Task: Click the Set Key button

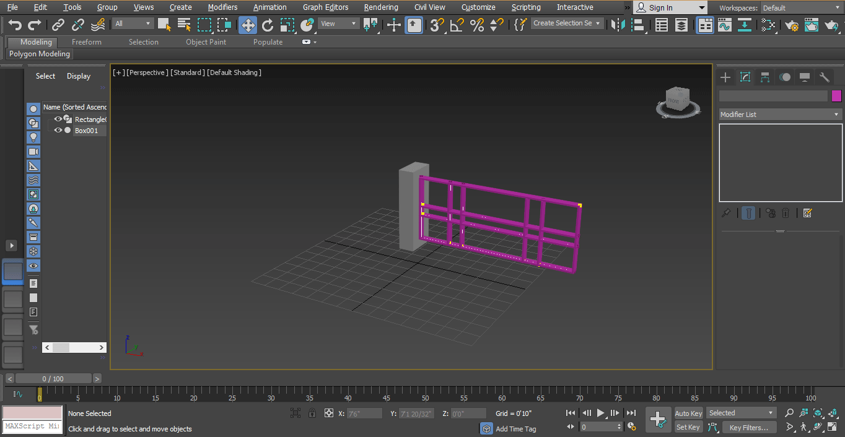Action: tap(688, 427)
